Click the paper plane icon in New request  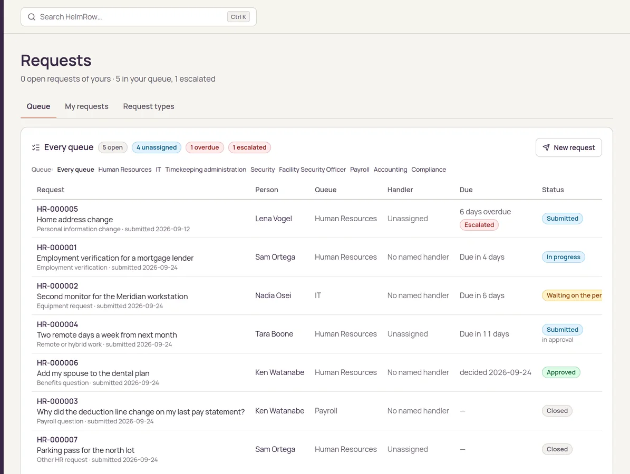[x=546, y=147]
